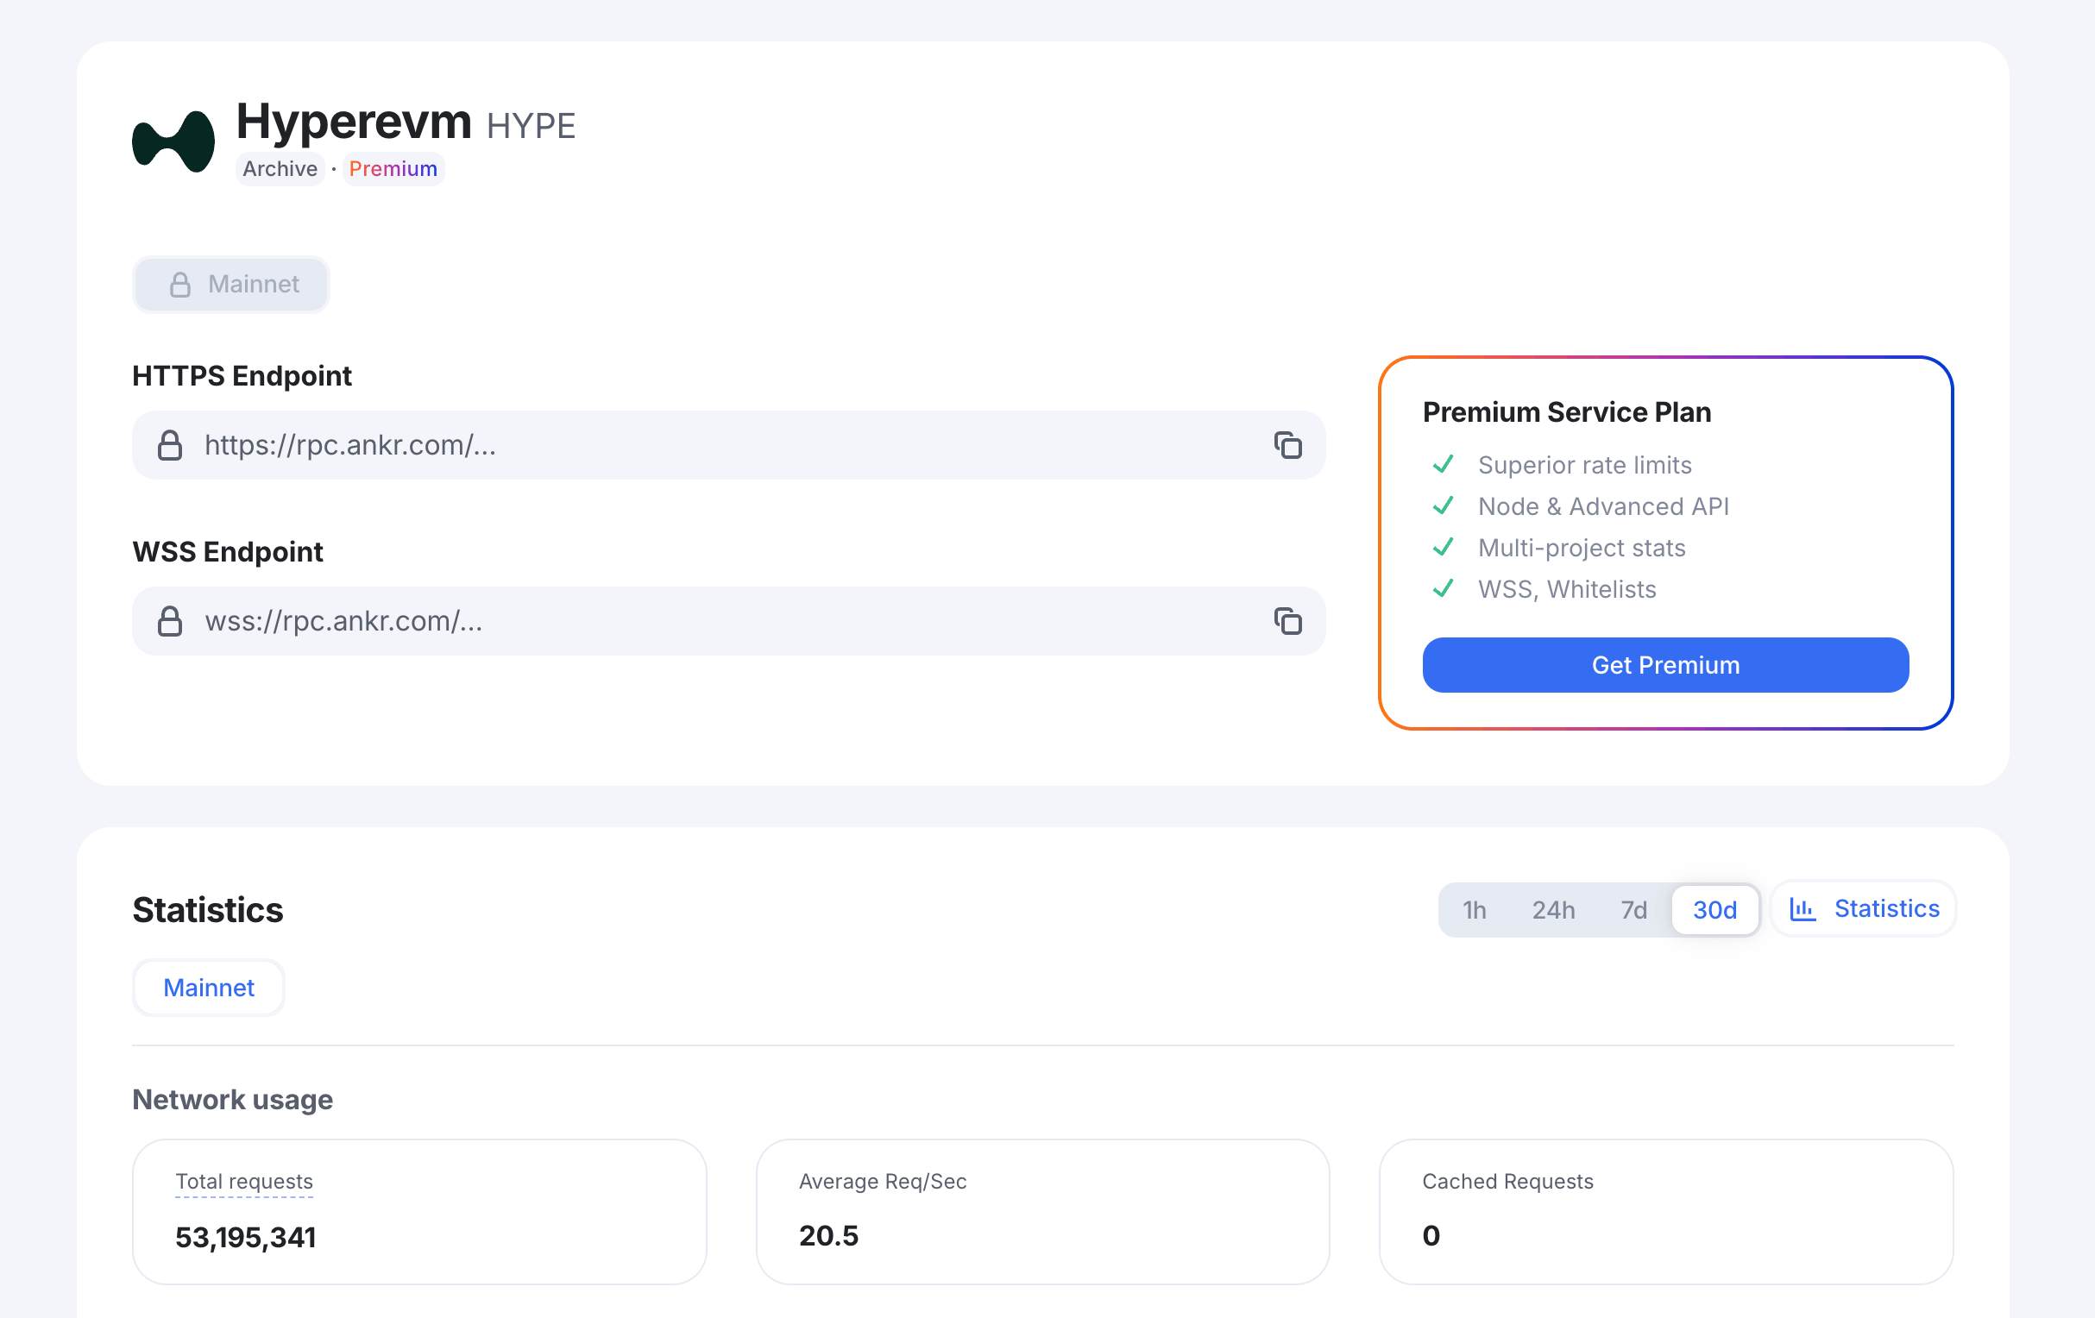Screen dimensions: 2095x1318
Task: Click the Premium Service Plan heading
Action: [x=1567, y=412]
